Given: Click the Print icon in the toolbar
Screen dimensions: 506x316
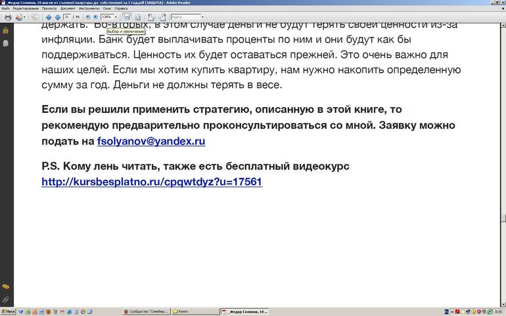Looking at the screenshot, I should pos(8,17).
